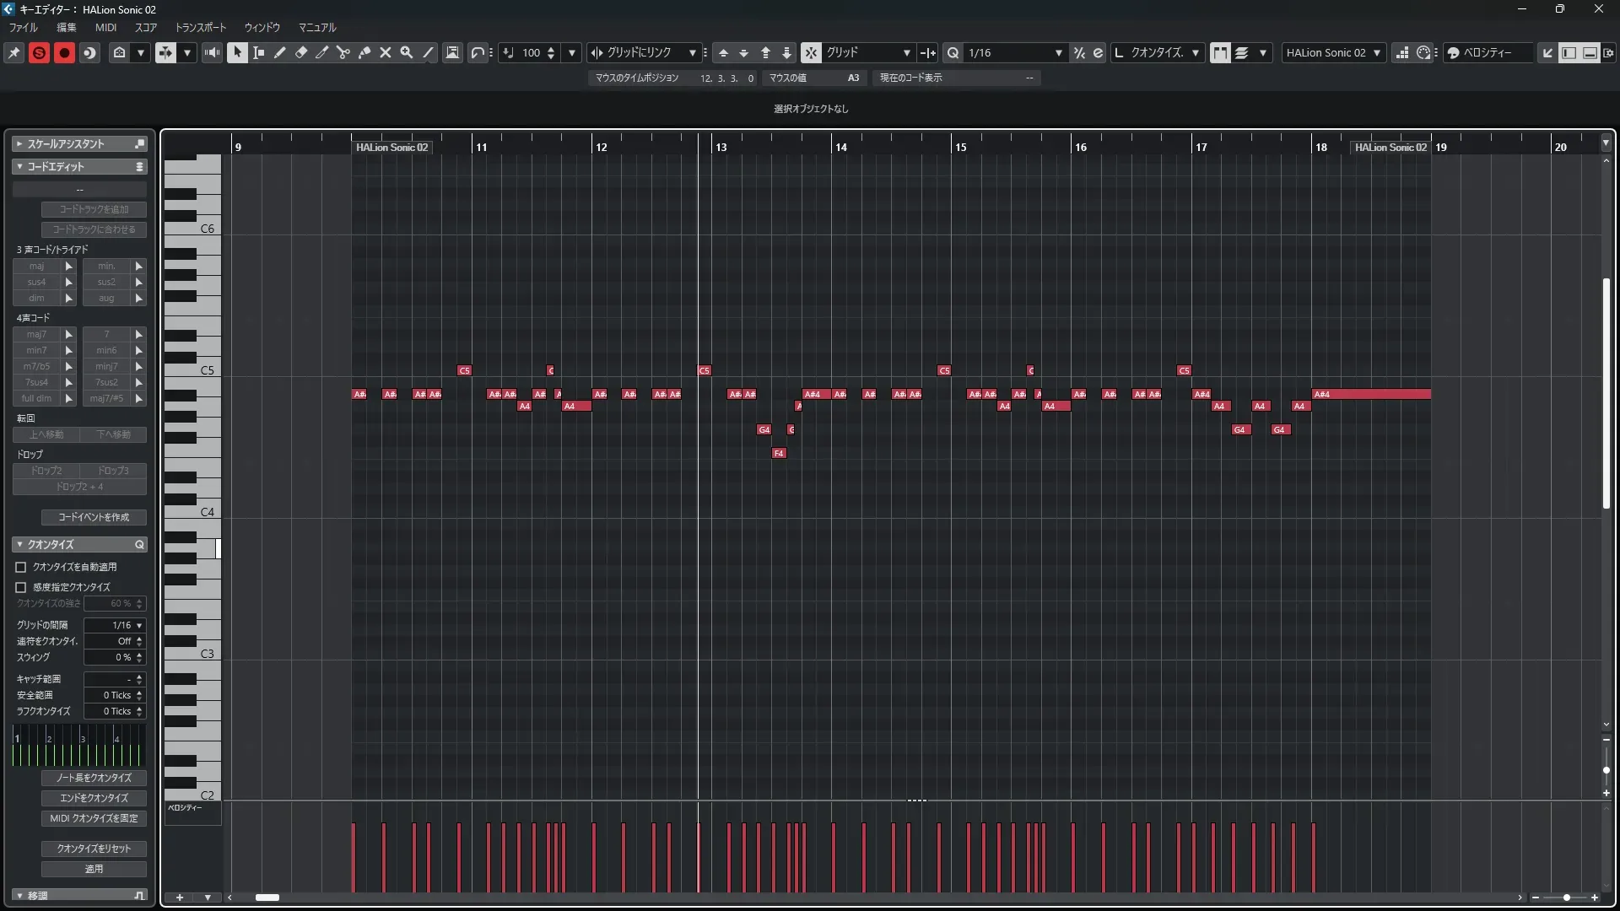Select the Draw pencil tool
Viewport: 1620px width, 911px height.
tap(280, 52)
